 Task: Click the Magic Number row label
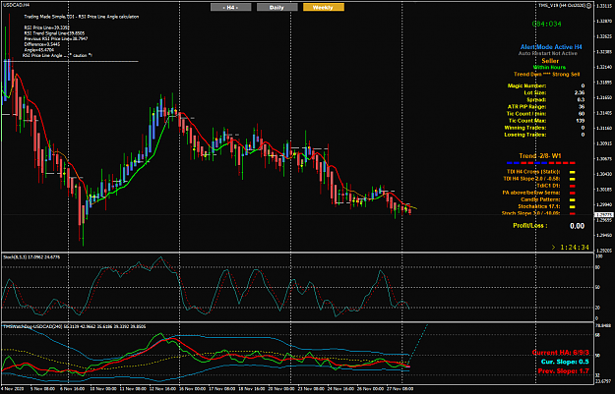click(526, 85)
